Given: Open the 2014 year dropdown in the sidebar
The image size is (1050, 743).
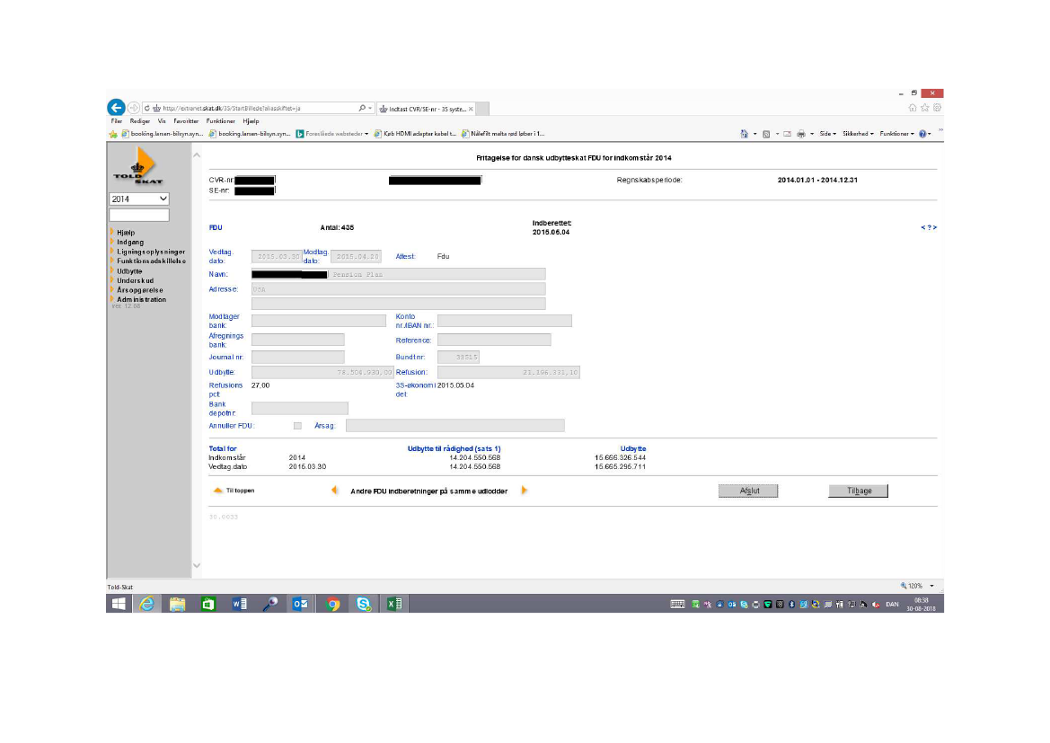Looking at the screenshot, I should click(x=138, y=199).
